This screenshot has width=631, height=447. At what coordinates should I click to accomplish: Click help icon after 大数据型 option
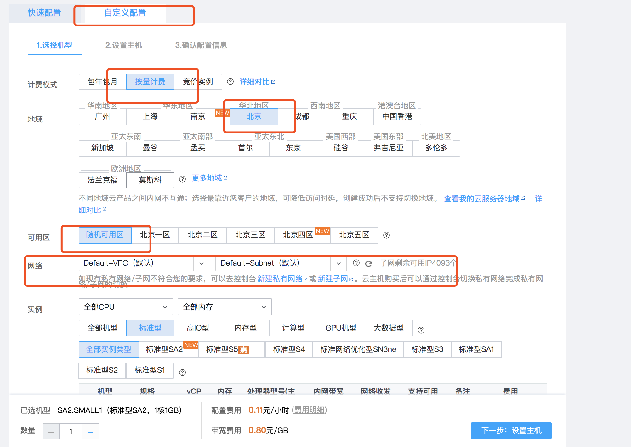tap(421, 330)
